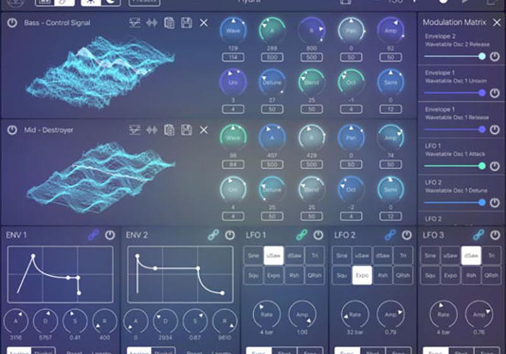
Task: Toggle LFO 2 power button
Action: [407, 235]
